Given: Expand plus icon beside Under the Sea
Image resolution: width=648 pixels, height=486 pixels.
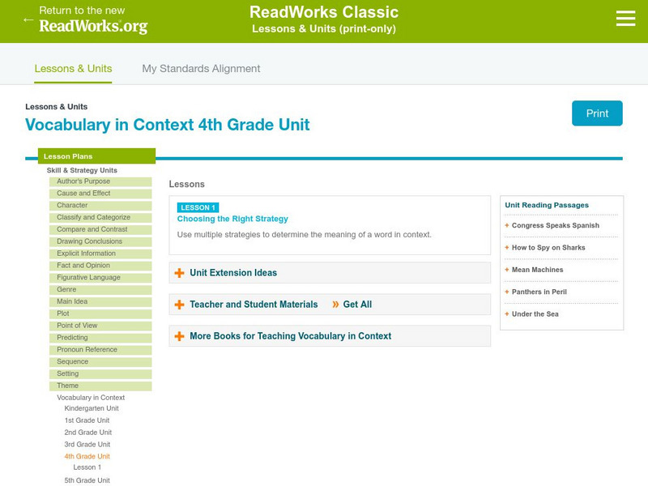Looking at the screenshot, I should pos(507,314).
